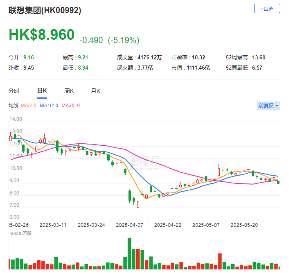Click the current price HK$8.960
Screen dimensions: 293x278
(x=41, y=34)
